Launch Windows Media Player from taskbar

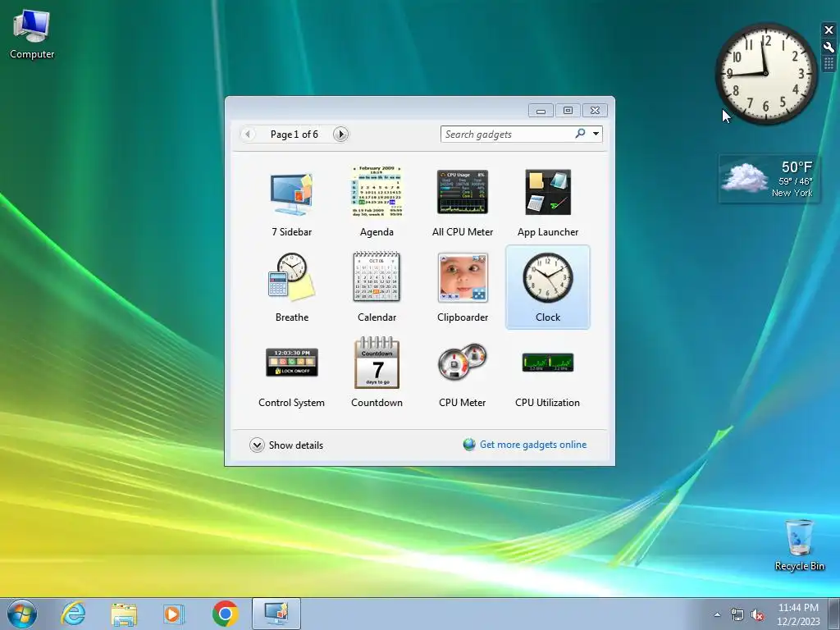point(174,614)
